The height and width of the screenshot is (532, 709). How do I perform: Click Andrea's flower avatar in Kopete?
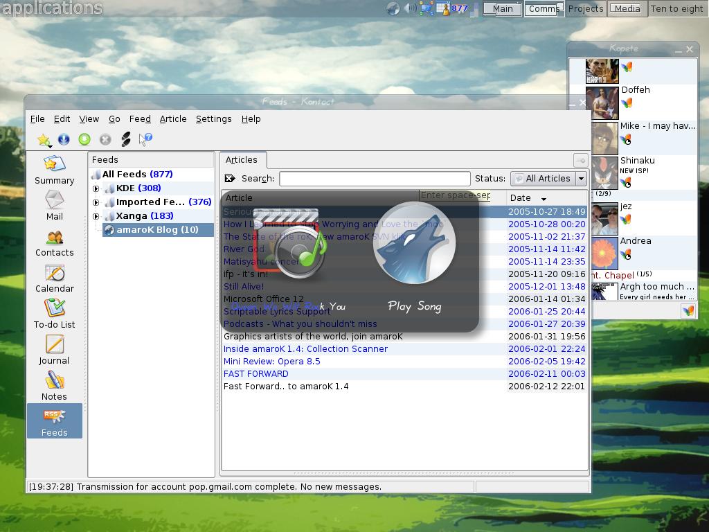point(604,254)
